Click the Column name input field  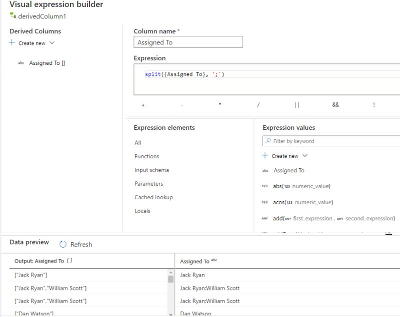pyautogui.click(x=188, y=42)
